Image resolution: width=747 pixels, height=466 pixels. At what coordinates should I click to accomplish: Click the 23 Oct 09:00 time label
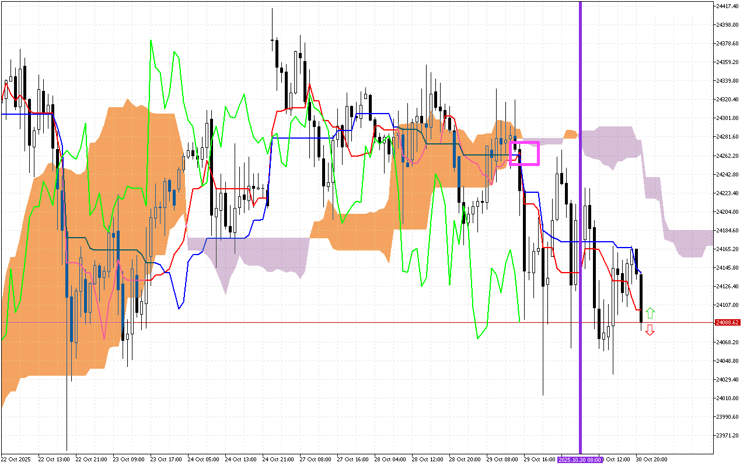pos(128,460)
